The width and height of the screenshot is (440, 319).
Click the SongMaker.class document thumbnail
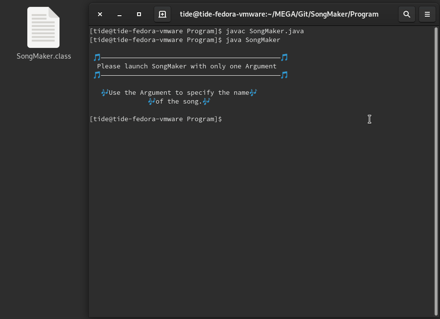click(x=43, y=27)
